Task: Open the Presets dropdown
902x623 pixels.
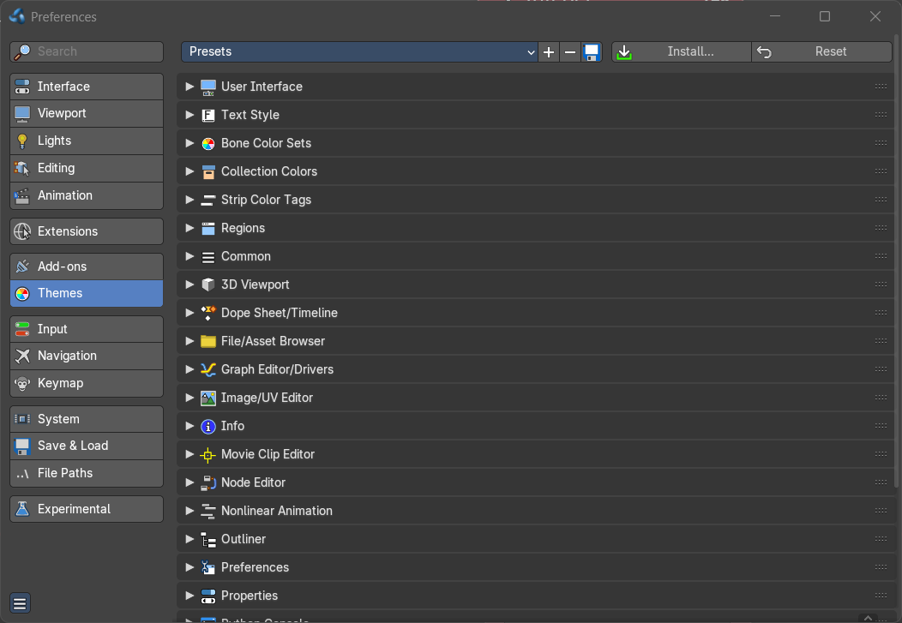Action: pyautogui.click(x=359, y=51)
